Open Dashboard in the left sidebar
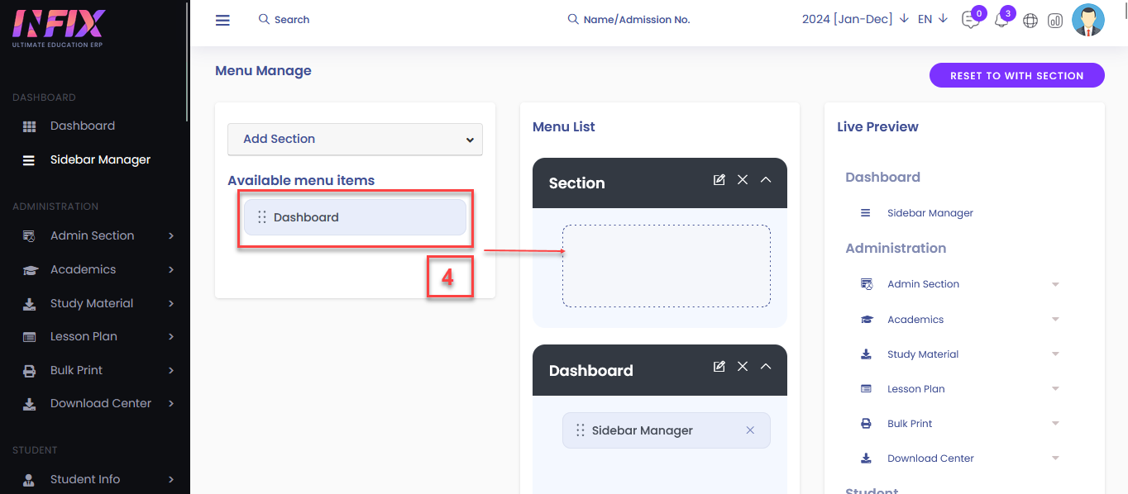Image resolution: width=1128 pixels, height=494 pixels. pyautogui.click(x=83, y=126)
